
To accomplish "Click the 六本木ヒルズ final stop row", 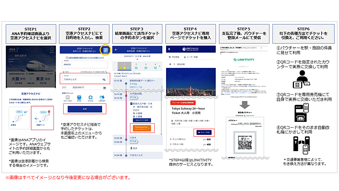I will point(137,155).
